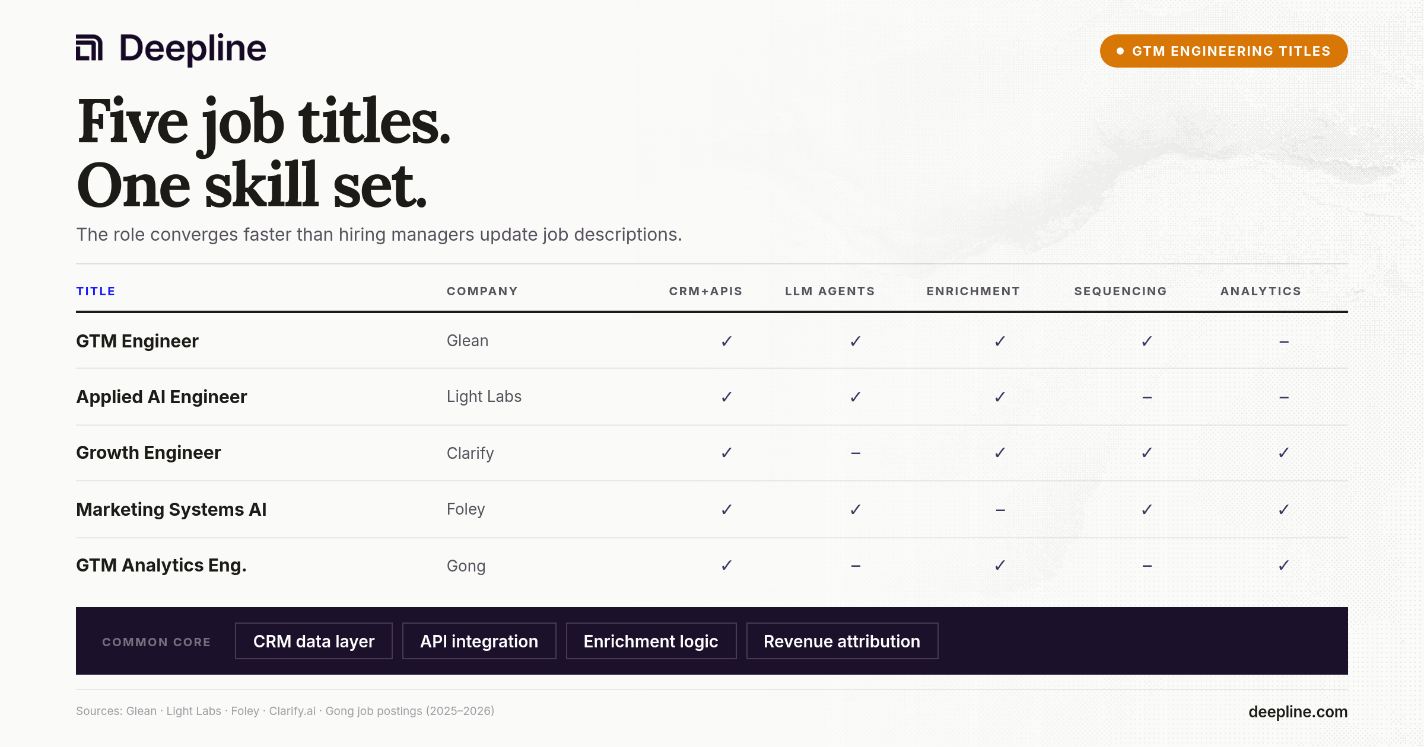Click the GTM Engineering Titles badge
The image size is (1424, 747).
coord(1223,51)
